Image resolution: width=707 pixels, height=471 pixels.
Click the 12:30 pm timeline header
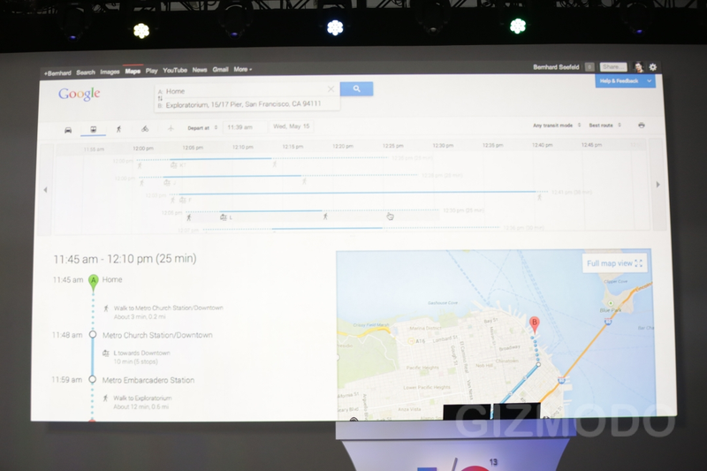click(x=443, y=146)
